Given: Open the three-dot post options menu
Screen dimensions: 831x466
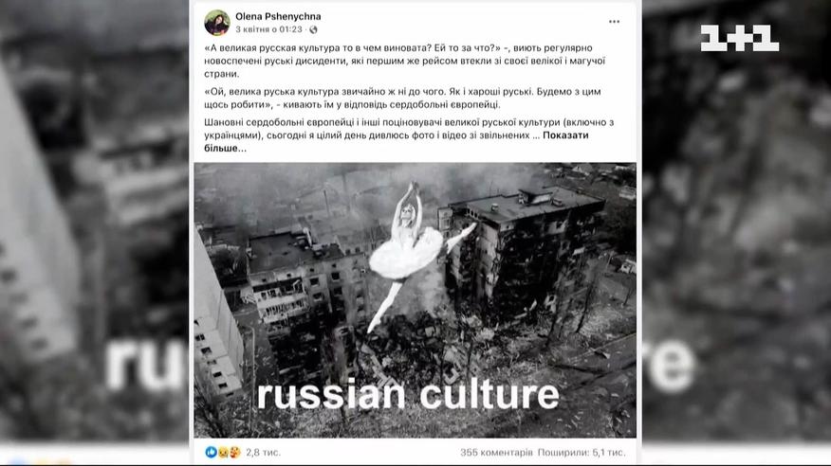Looking at the screenshot, I should coord(614,22).
